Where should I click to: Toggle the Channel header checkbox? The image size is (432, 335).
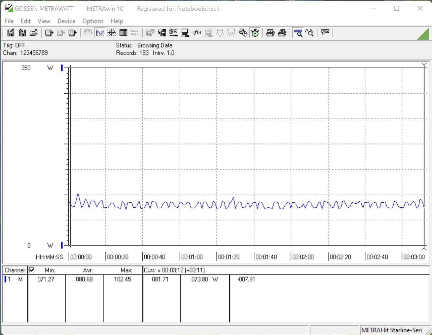[32, 270]
